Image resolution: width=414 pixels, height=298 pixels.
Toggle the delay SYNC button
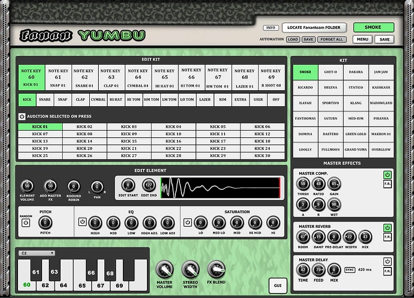coord(349,270)
